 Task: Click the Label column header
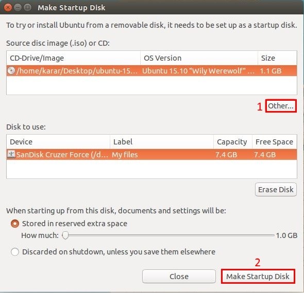point(162,142)
